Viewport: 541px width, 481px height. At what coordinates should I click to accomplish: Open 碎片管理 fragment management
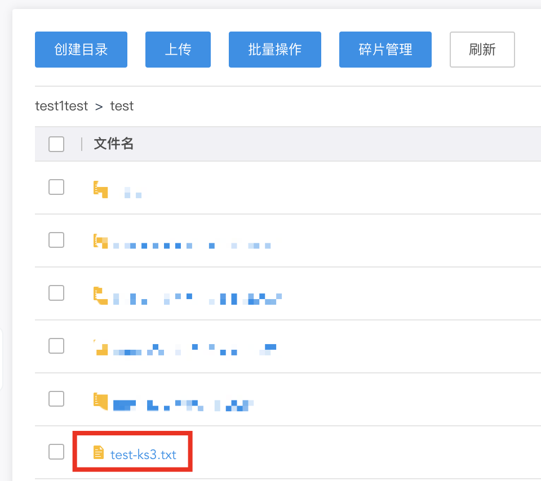385,50
